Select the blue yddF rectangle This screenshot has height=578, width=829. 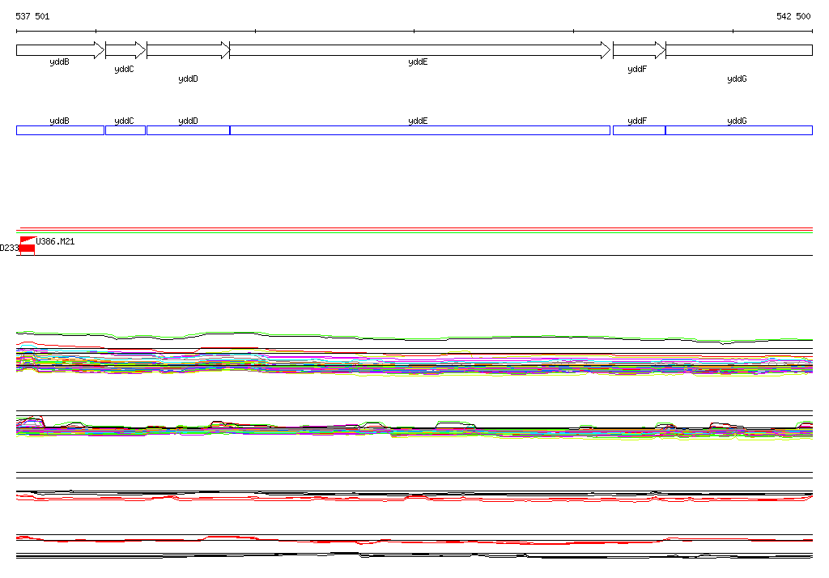coord(640,130)
